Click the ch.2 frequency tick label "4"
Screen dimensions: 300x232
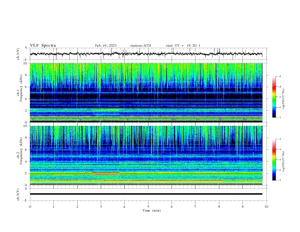tap(27, 161)
